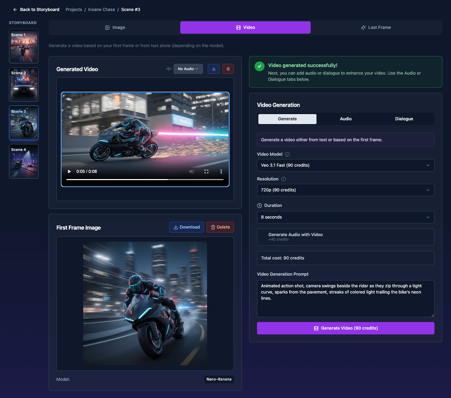Open the No Audio dropdown
This screenshot has width=451, height=398.
coord(188,69)
